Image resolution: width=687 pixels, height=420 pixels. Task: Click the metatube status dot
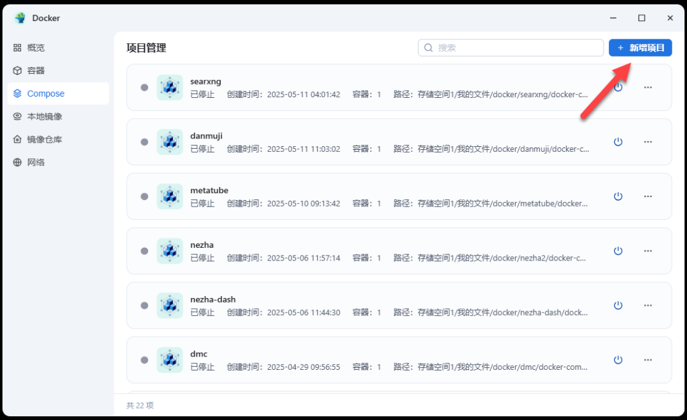tap(144, 196)
